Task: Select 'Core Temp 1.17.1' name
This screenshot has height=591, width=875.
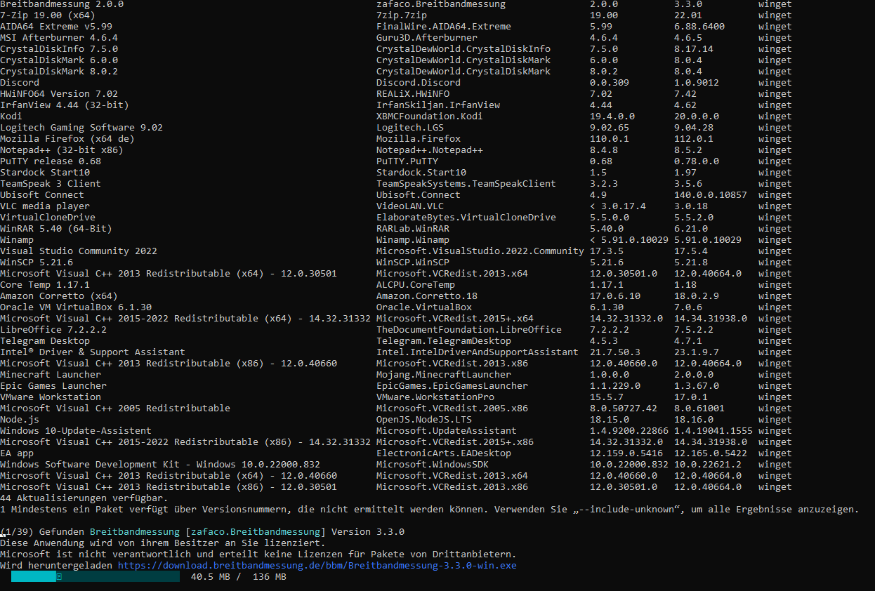Action: pyautogui.click(x=45, y=285)
